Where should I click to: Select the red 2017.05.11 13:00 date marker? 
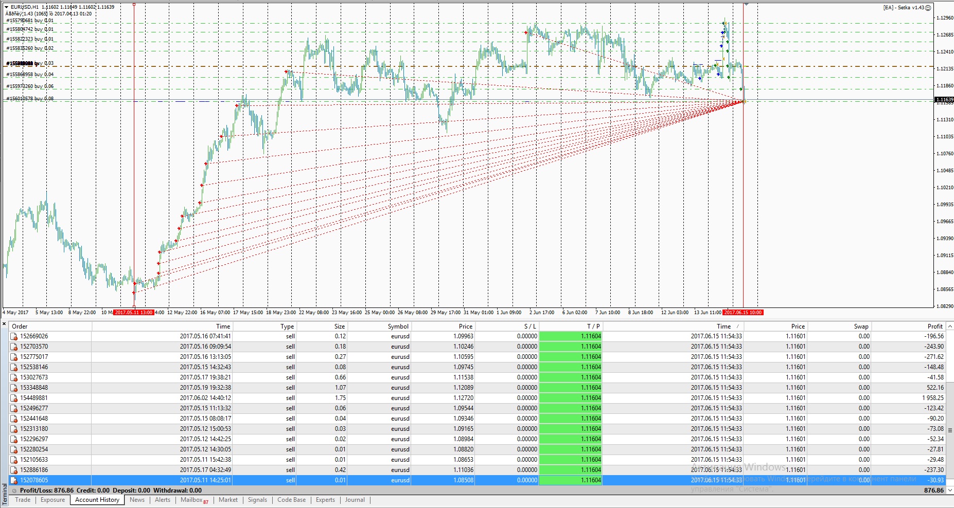pos(133,312)
